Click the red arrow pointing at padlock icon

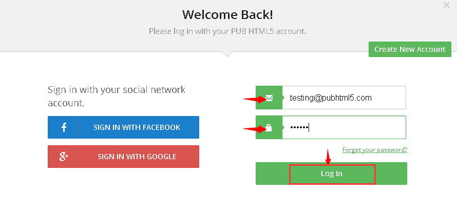(x=255, y=128)
